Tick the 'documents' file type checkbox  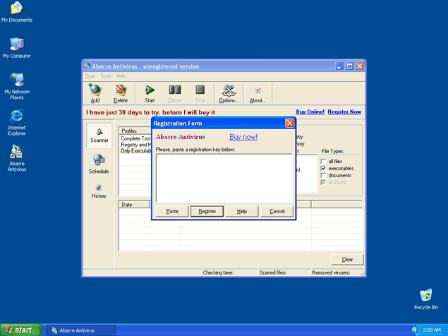click(x=324, y=175)
